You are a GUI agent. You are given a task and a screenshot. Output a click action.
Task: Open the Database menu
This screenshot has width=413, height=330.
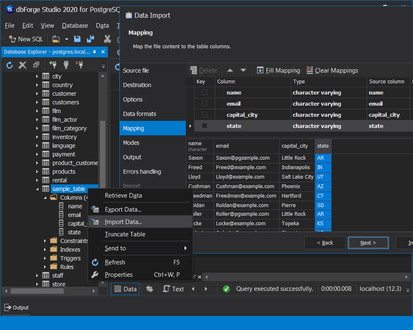(75, 26)
